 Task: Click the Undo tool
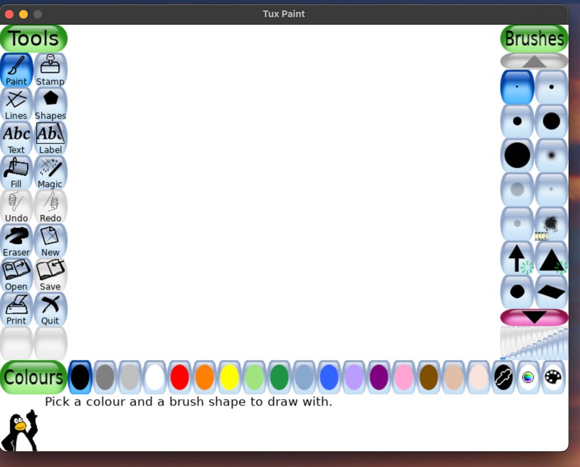point(17,207)
